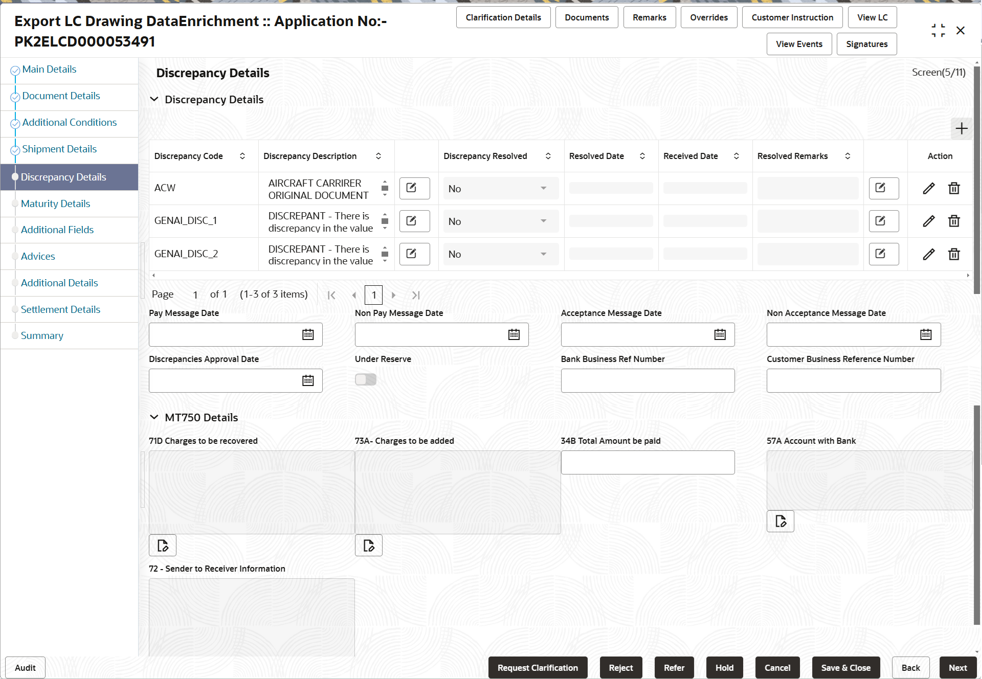Sort by Resolved Remarks column

coord(847,156)
